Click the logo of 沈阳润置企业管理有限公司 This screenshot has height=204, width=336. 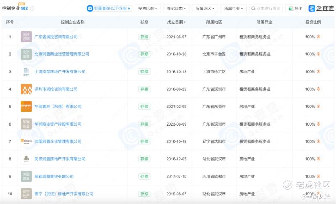coord(26,141)
